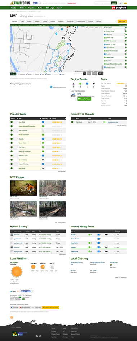Image resolution: width=137 pixels, height=341 pixels.
Task: Click the Radical Edge shop logo
Action: 111,265
